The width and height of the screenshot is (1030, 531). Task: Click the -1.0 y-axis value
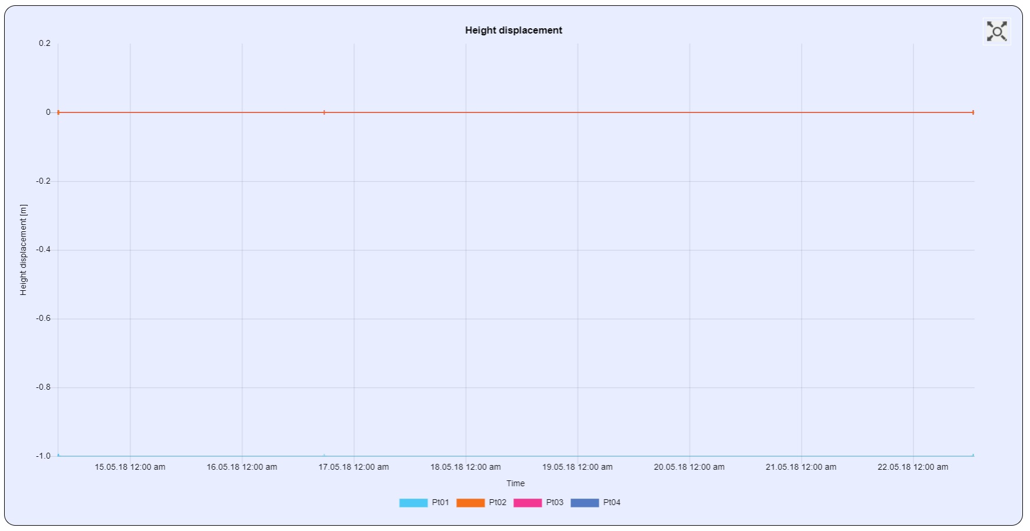43,456
